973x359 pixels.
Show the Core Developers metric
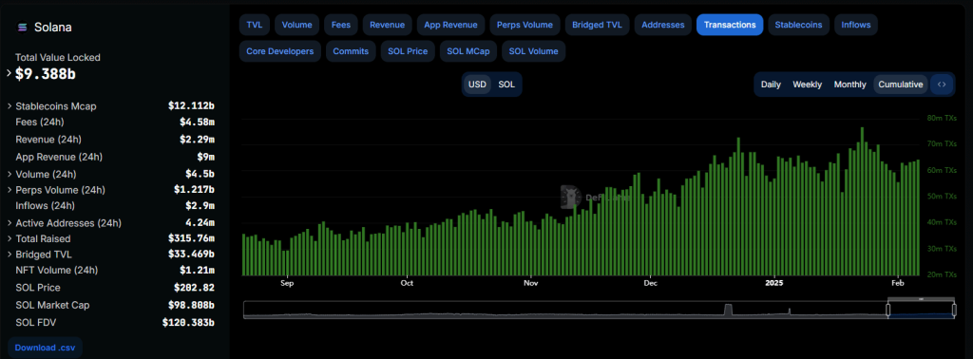(280, 51)
